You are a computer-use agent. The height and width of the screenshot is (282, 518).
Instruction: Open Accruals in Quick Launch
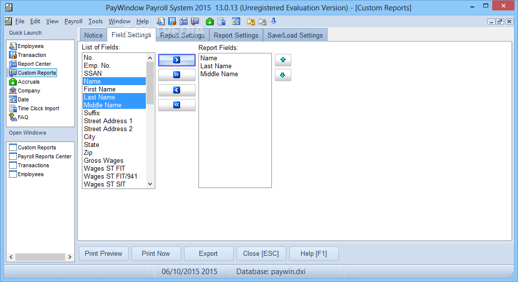click(x=24, y=82)
